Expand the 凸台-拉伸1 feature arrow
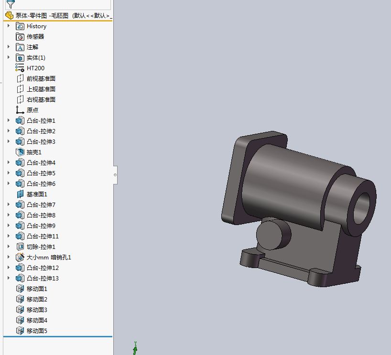This screenshot has width=391, height=355. (x=9, y=120)
